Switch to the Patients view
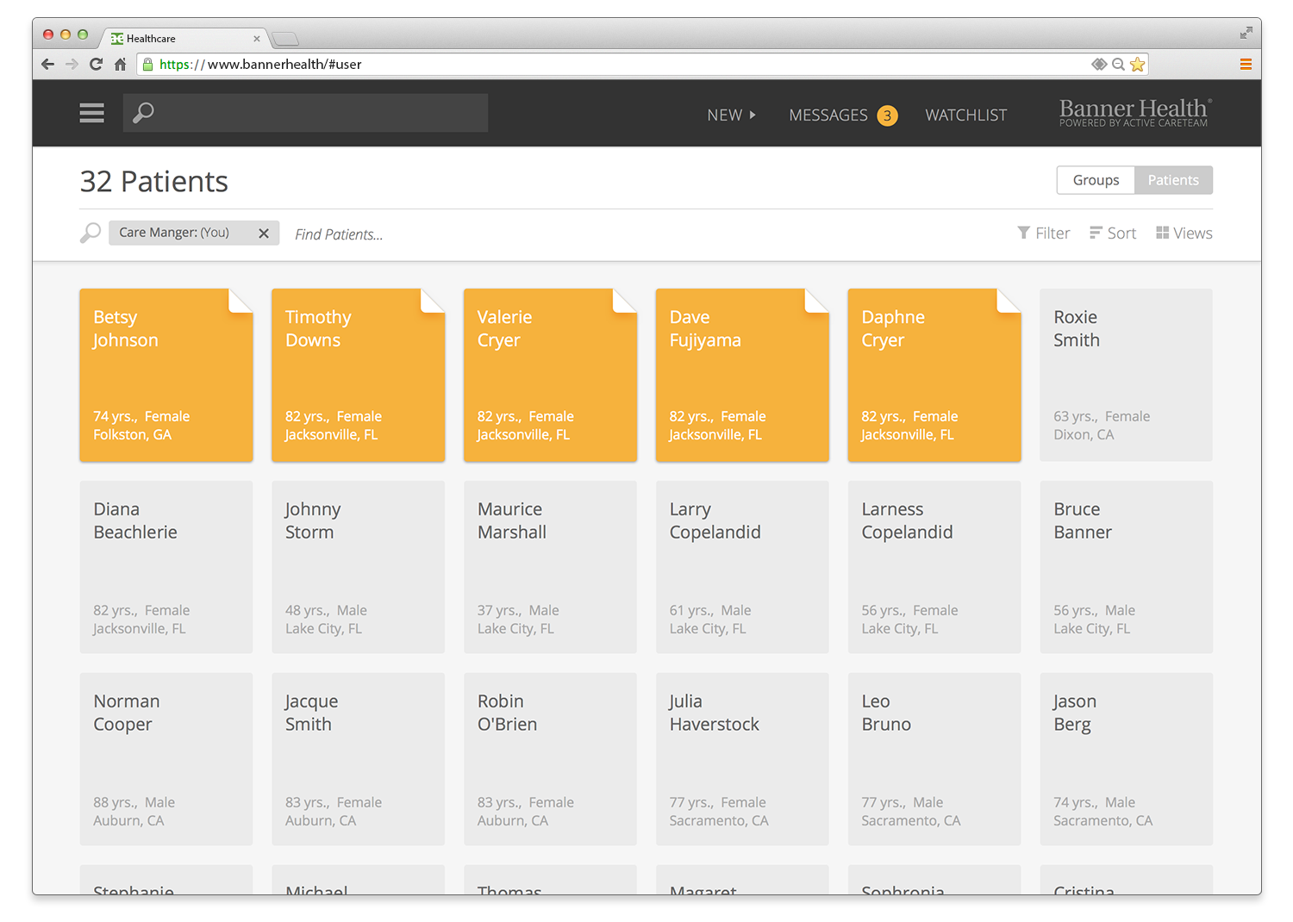The width and height of the screenshot is (1293, 922). pyautogui.click(x=1173, y=180)
